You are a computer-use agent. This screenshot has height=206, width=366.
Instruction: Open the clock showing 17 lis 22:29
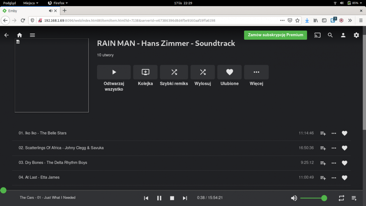click(x=183, y=3)
